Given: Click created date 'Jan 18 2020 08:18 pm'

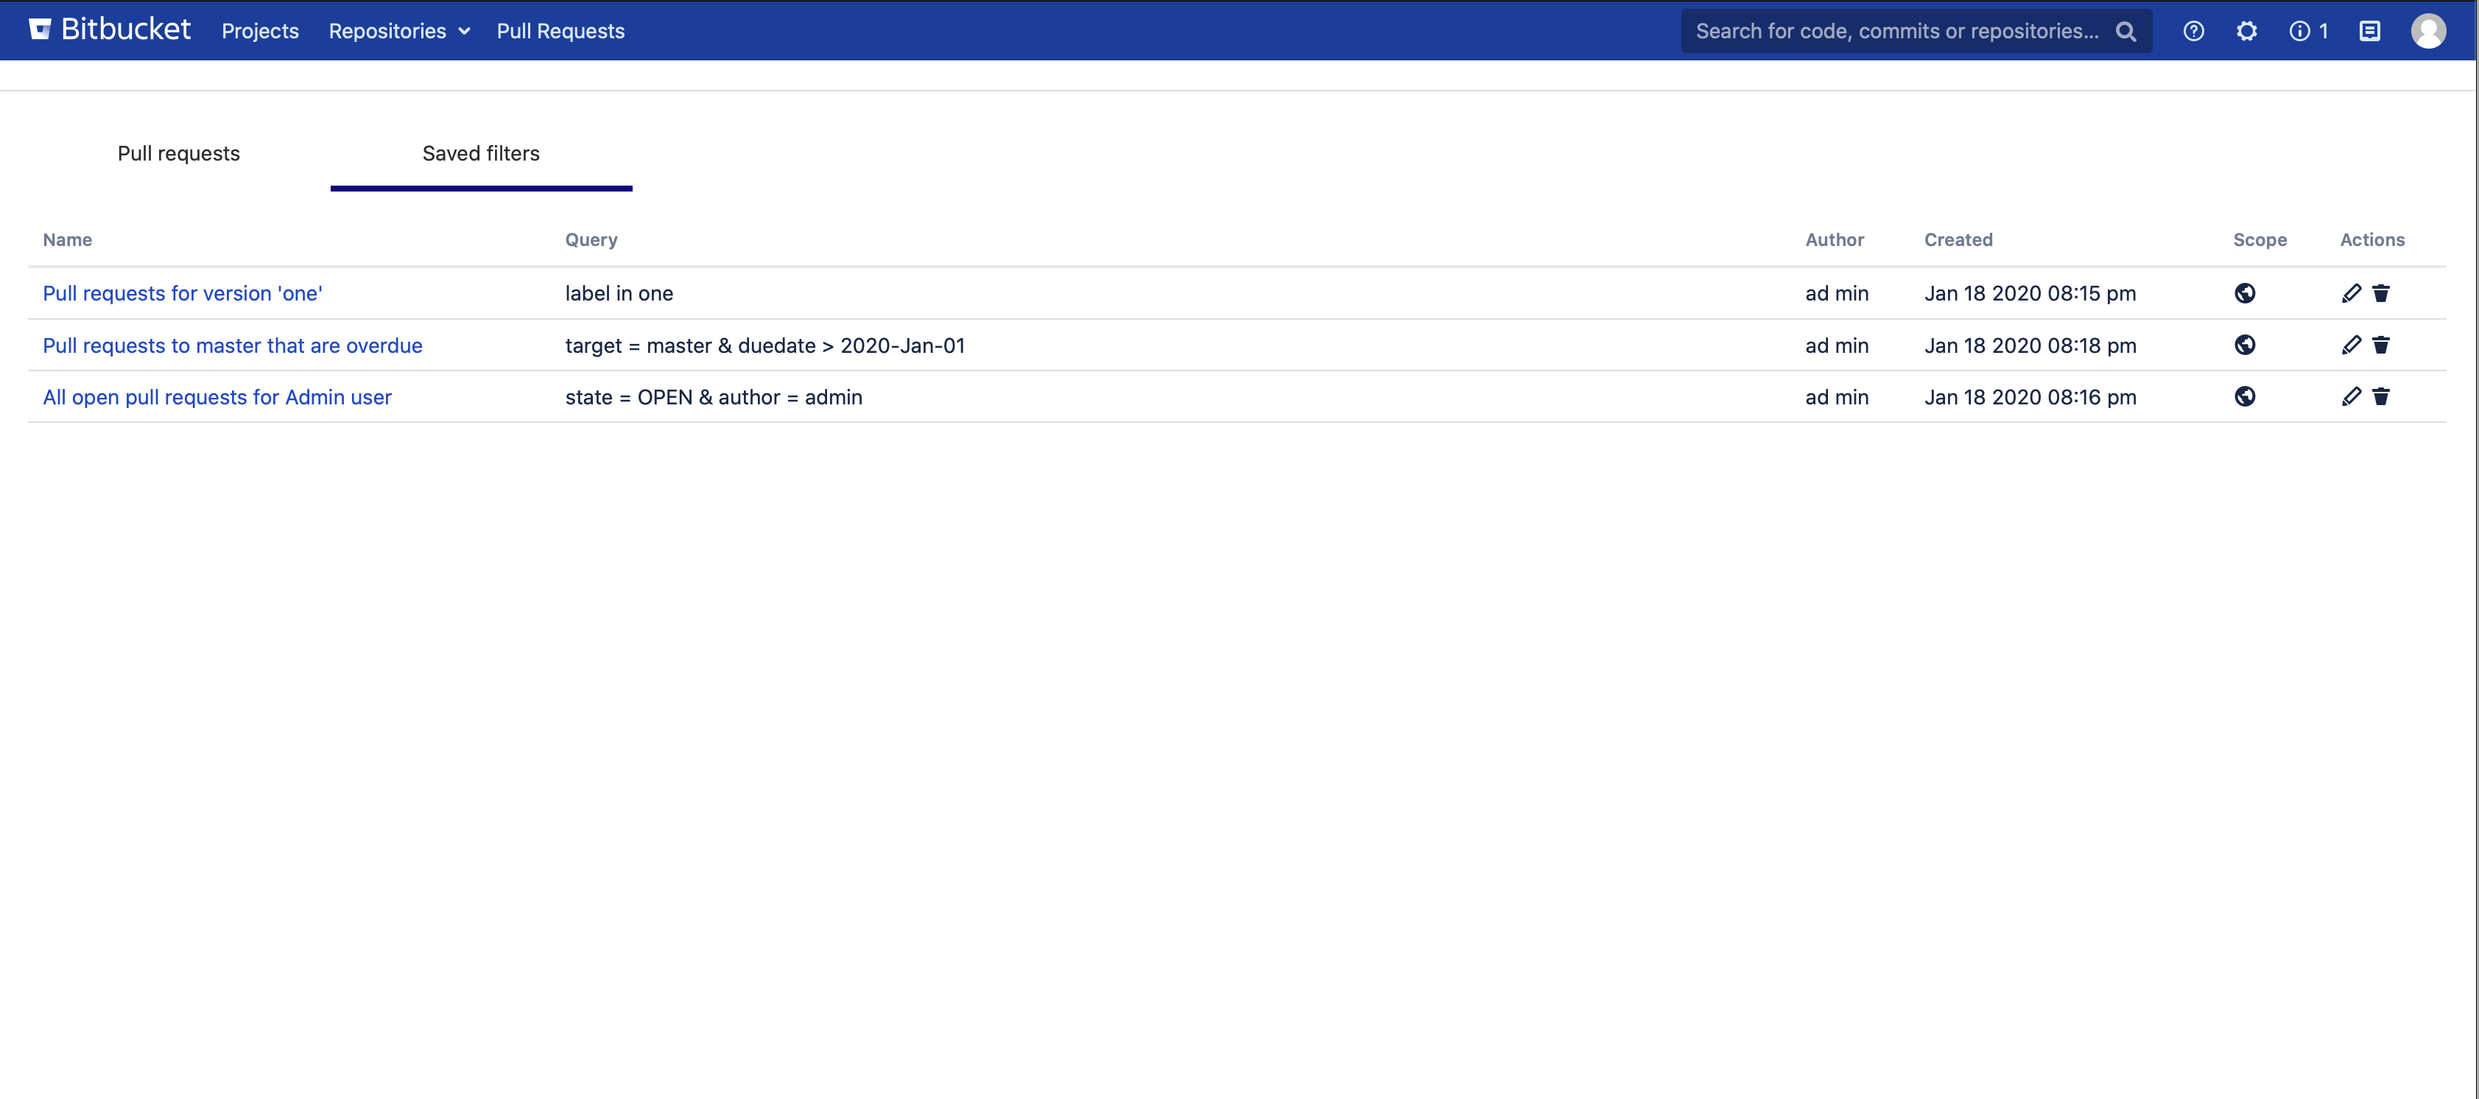Looking at the screenshot, I should pyautogui.click(x=2030, y=345).
